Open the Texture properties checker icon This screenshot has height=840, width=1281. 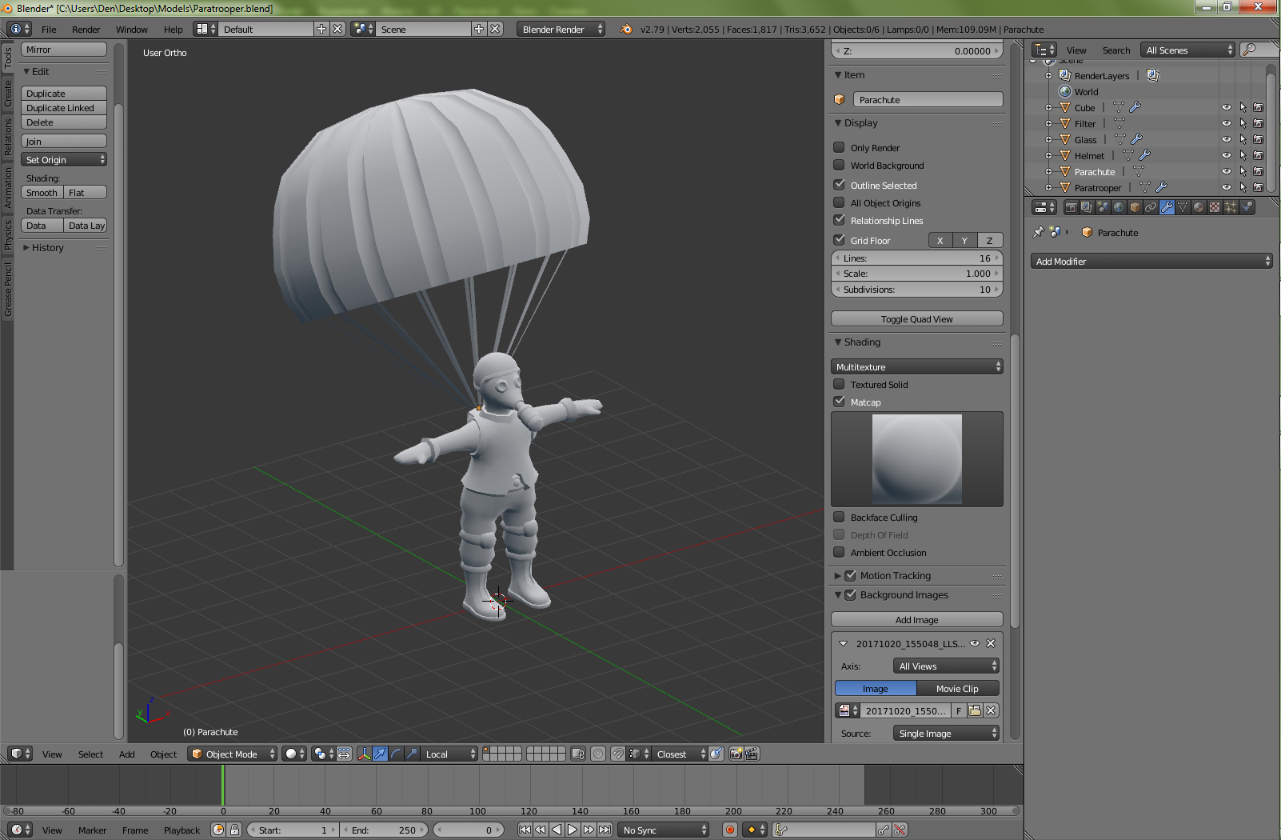click(1215, 207)
